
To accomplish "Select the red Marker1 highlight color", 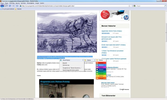I will tap(101, 63).
